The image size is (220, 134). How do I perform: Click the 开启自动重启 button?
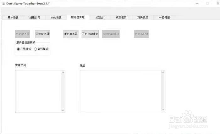[90, 34]
